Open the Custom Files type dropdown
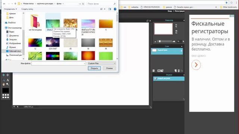239x134 pixels. pyautogui.click(x=102, y=64)
